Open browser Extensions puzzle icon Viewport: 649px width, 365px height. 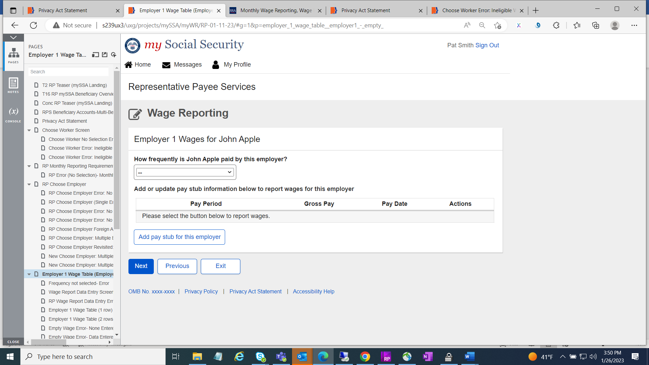[x=556, y=25]
